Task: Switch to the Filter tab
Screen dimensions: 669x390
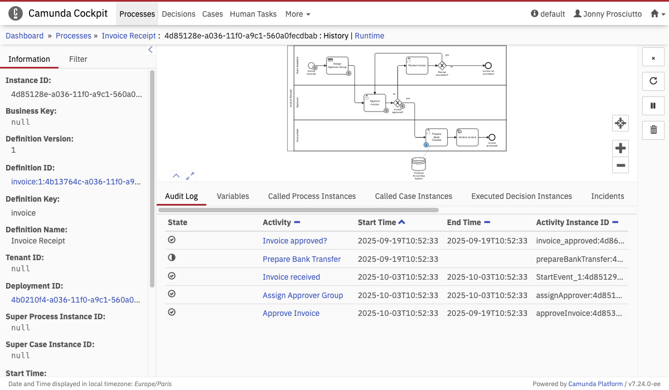Action: pos(78,59)
